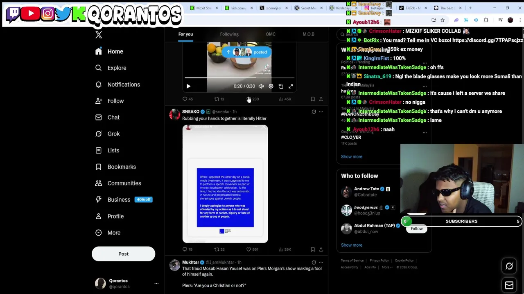Open Terms of Service footer link
The image size is (524, 294).
352,261
